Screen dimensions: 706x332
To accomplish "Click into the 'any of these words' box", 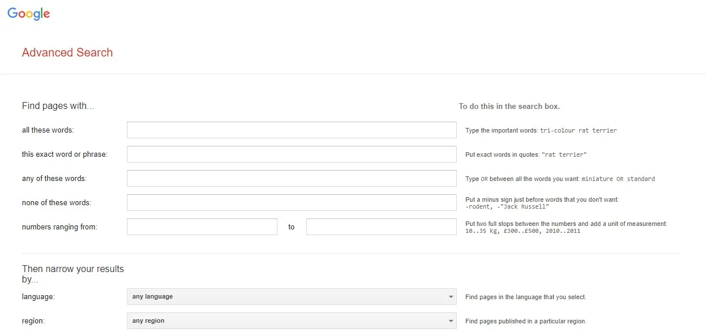I will point(291,179).
